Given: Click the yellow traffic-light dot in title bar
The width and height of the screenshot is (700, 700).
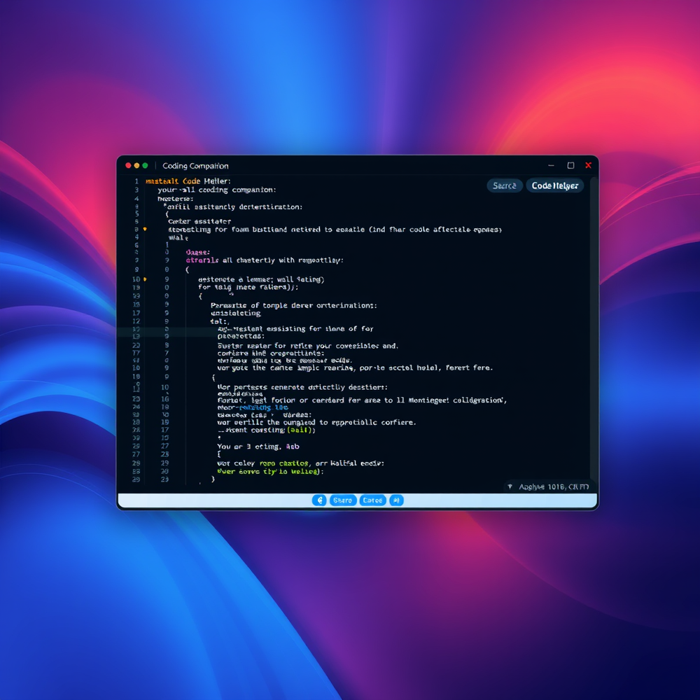Looking at the screenshot, I should (136, 166).
